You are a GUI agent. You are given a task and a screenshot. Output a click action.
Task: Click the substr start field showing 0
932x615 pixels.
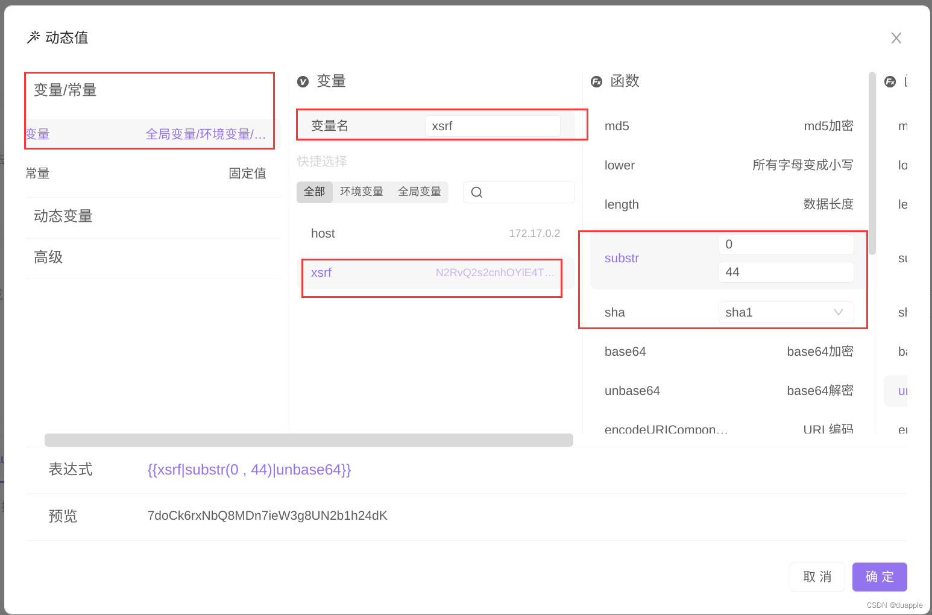coord(786,244)
